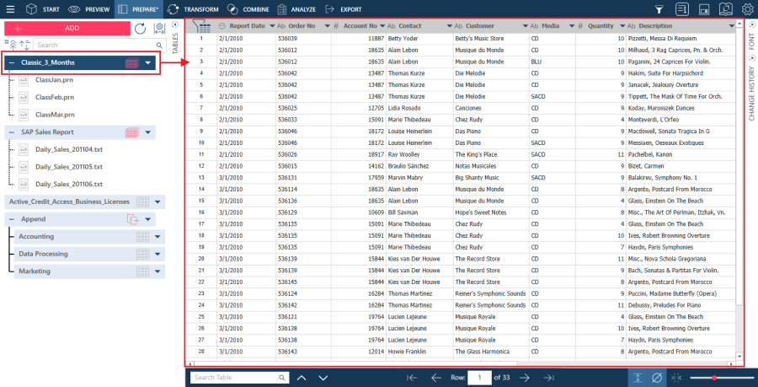Open the SAP Sales Report dropdown arrow
Image resolution: width=758 pixels, height=387 pixels.
point(148,132)
